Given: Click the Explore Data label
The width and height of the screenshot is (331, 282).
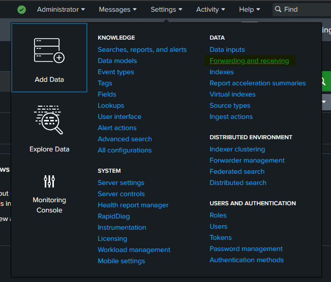Looking at the screenshot, I should [49, 149].
